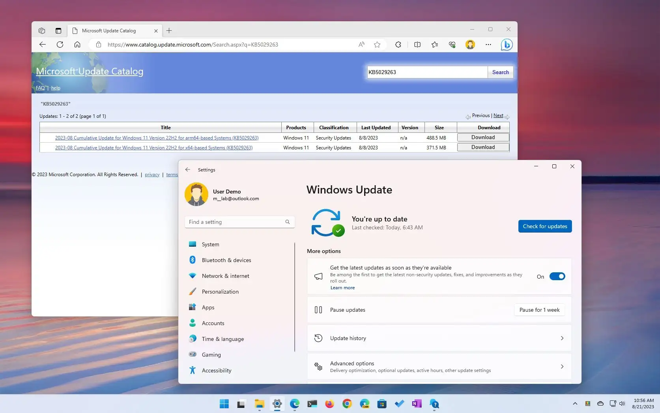Click the Microsoft Update Catalog heading link
Screen dimensions: 660x413
[90, 71]
